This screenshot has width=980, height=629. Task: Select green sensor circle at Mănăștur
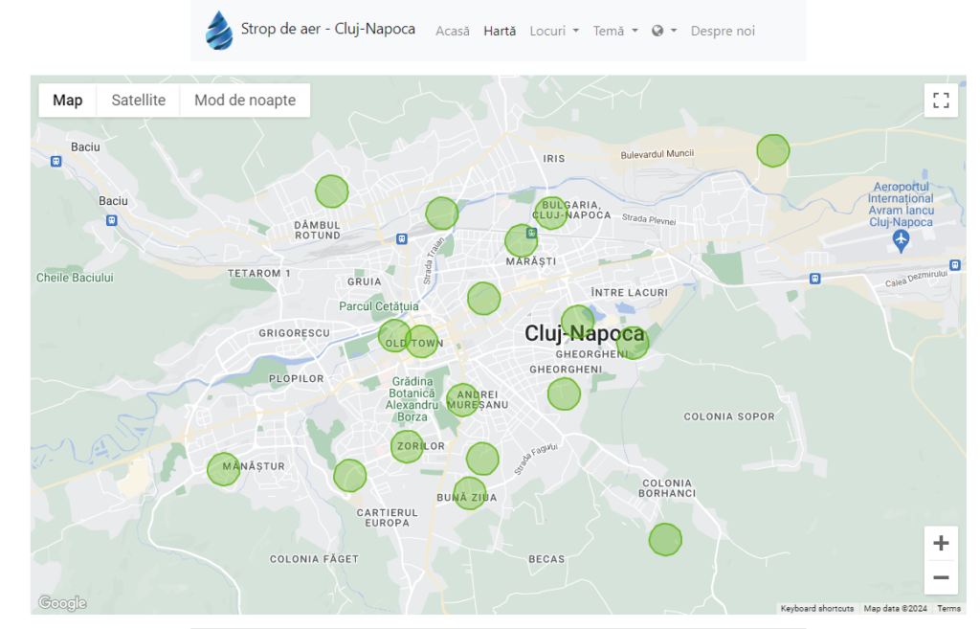[224, 469]
